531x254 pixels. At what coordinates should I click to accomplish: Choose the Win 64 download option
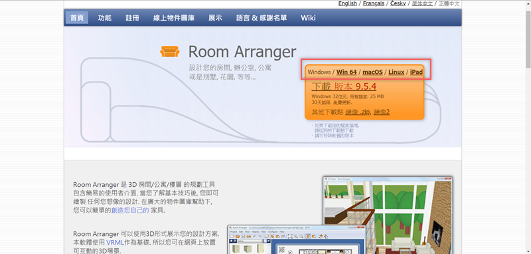click(x=346, y=72)
